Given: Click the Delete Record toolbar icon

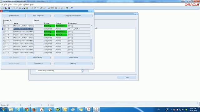Looking at the screenshot, I should tap(44, 8).
